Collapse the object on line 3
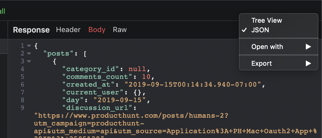This screenshot has height=138, width=322. click(29, 61)
